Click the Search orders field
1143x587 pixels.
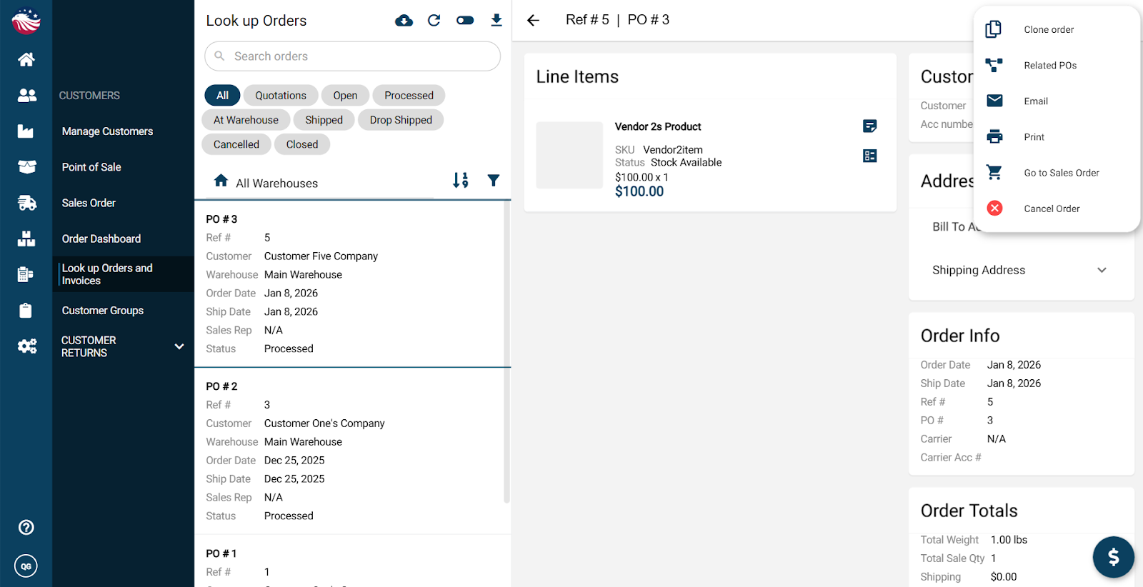353,56
